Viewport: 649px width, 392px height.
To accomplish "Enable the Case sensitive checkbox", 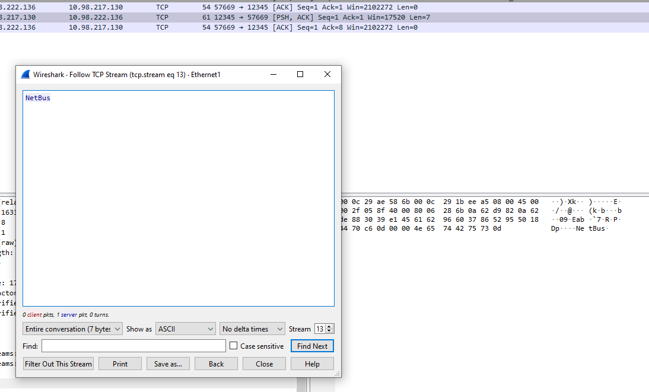I will [x=234, y=346].
